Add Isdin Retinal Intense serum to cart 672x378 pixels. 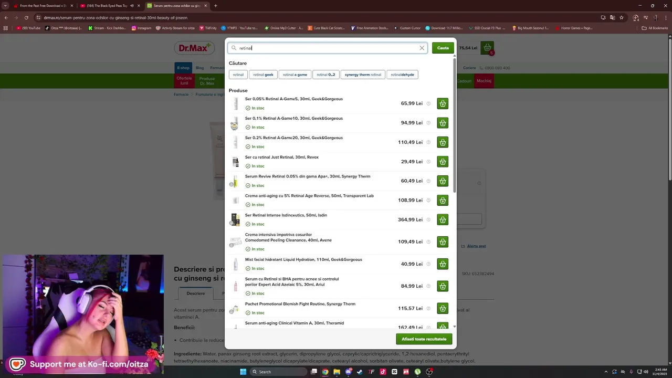443,219
